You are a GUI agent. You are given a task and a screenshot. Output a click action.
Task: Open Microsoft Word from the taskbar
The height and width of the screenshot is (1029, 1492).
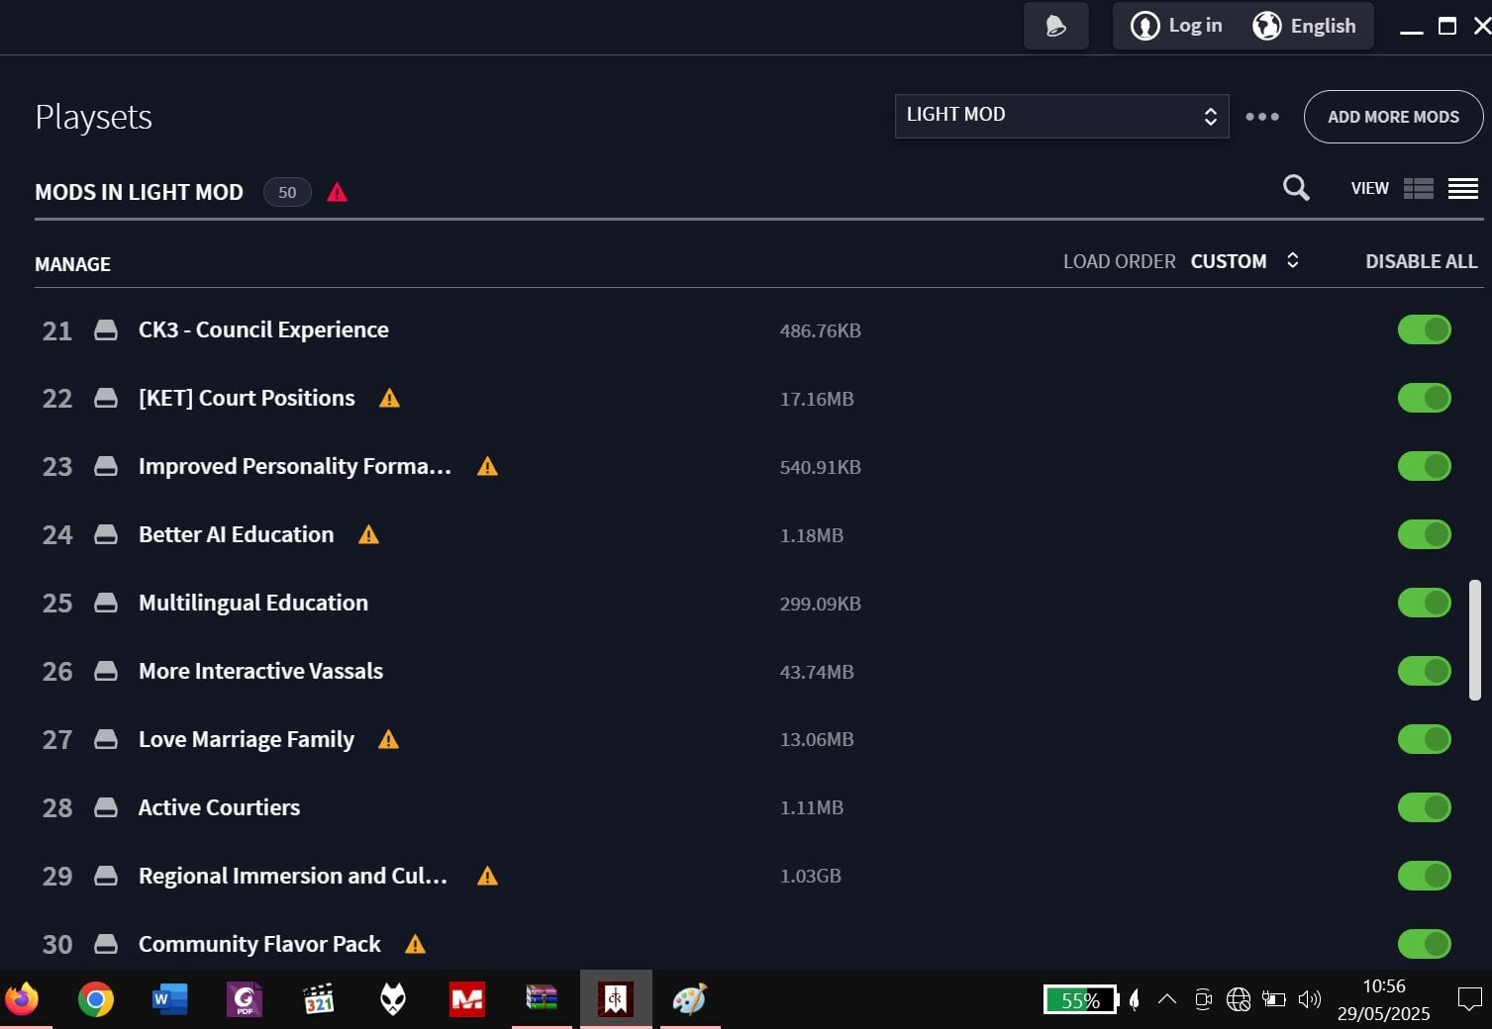point(170,999)
